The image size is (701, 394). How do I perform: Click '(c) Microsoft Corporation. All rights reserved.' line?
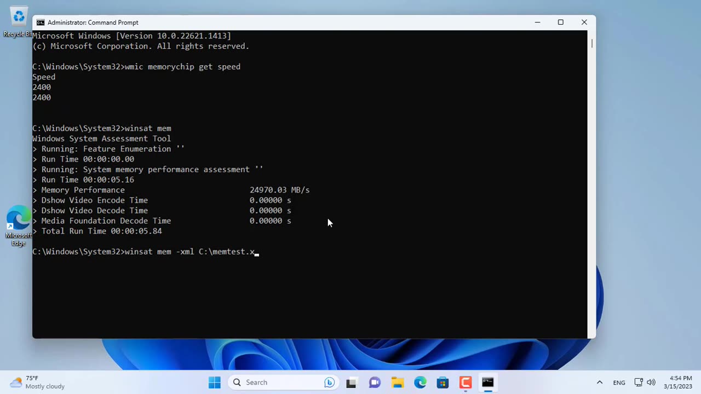141,46
